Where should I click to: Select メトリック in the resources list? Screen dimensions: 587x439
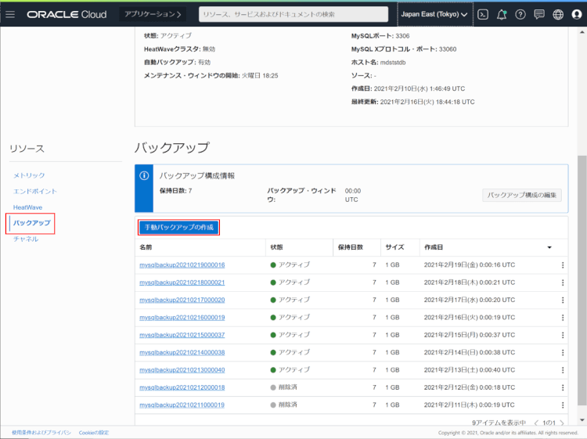click(x=29, y=175)
